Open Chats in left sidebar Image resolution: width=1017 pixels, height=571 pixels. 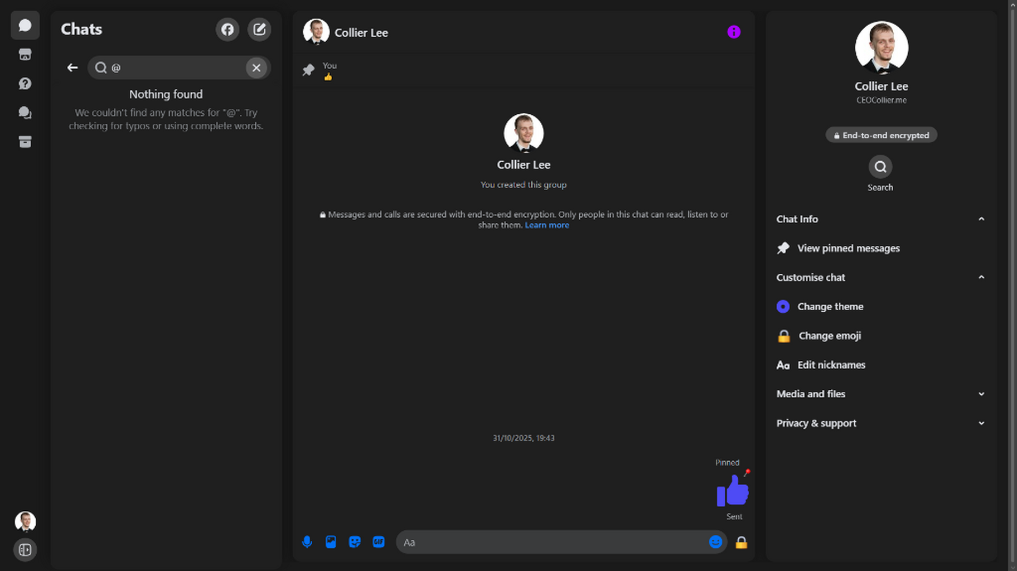[x=25, y=25]
